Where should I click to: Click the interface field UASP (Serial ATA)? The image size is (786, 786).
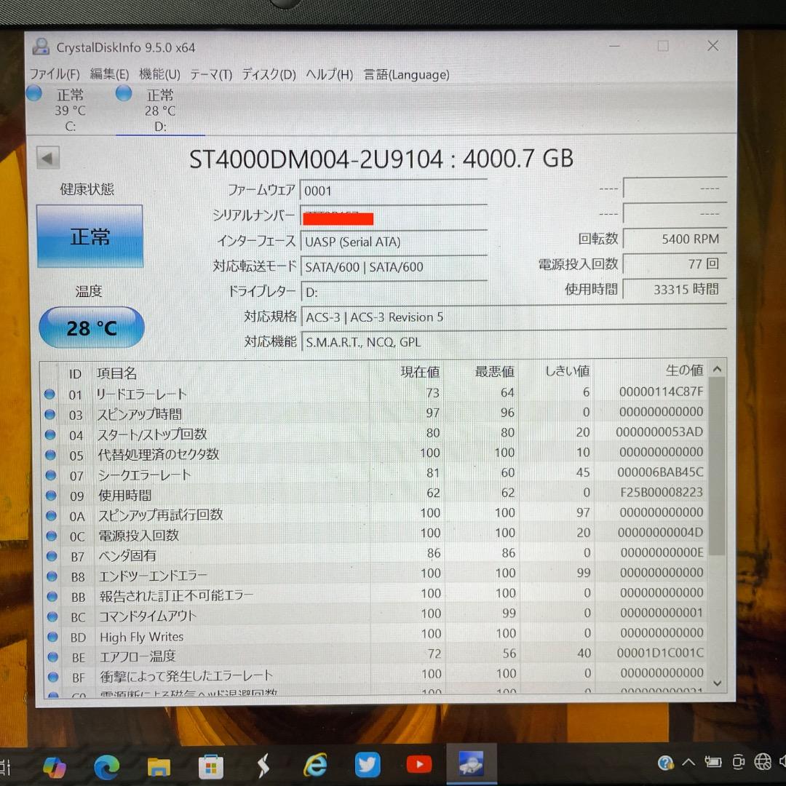click(x=394, y=242)
